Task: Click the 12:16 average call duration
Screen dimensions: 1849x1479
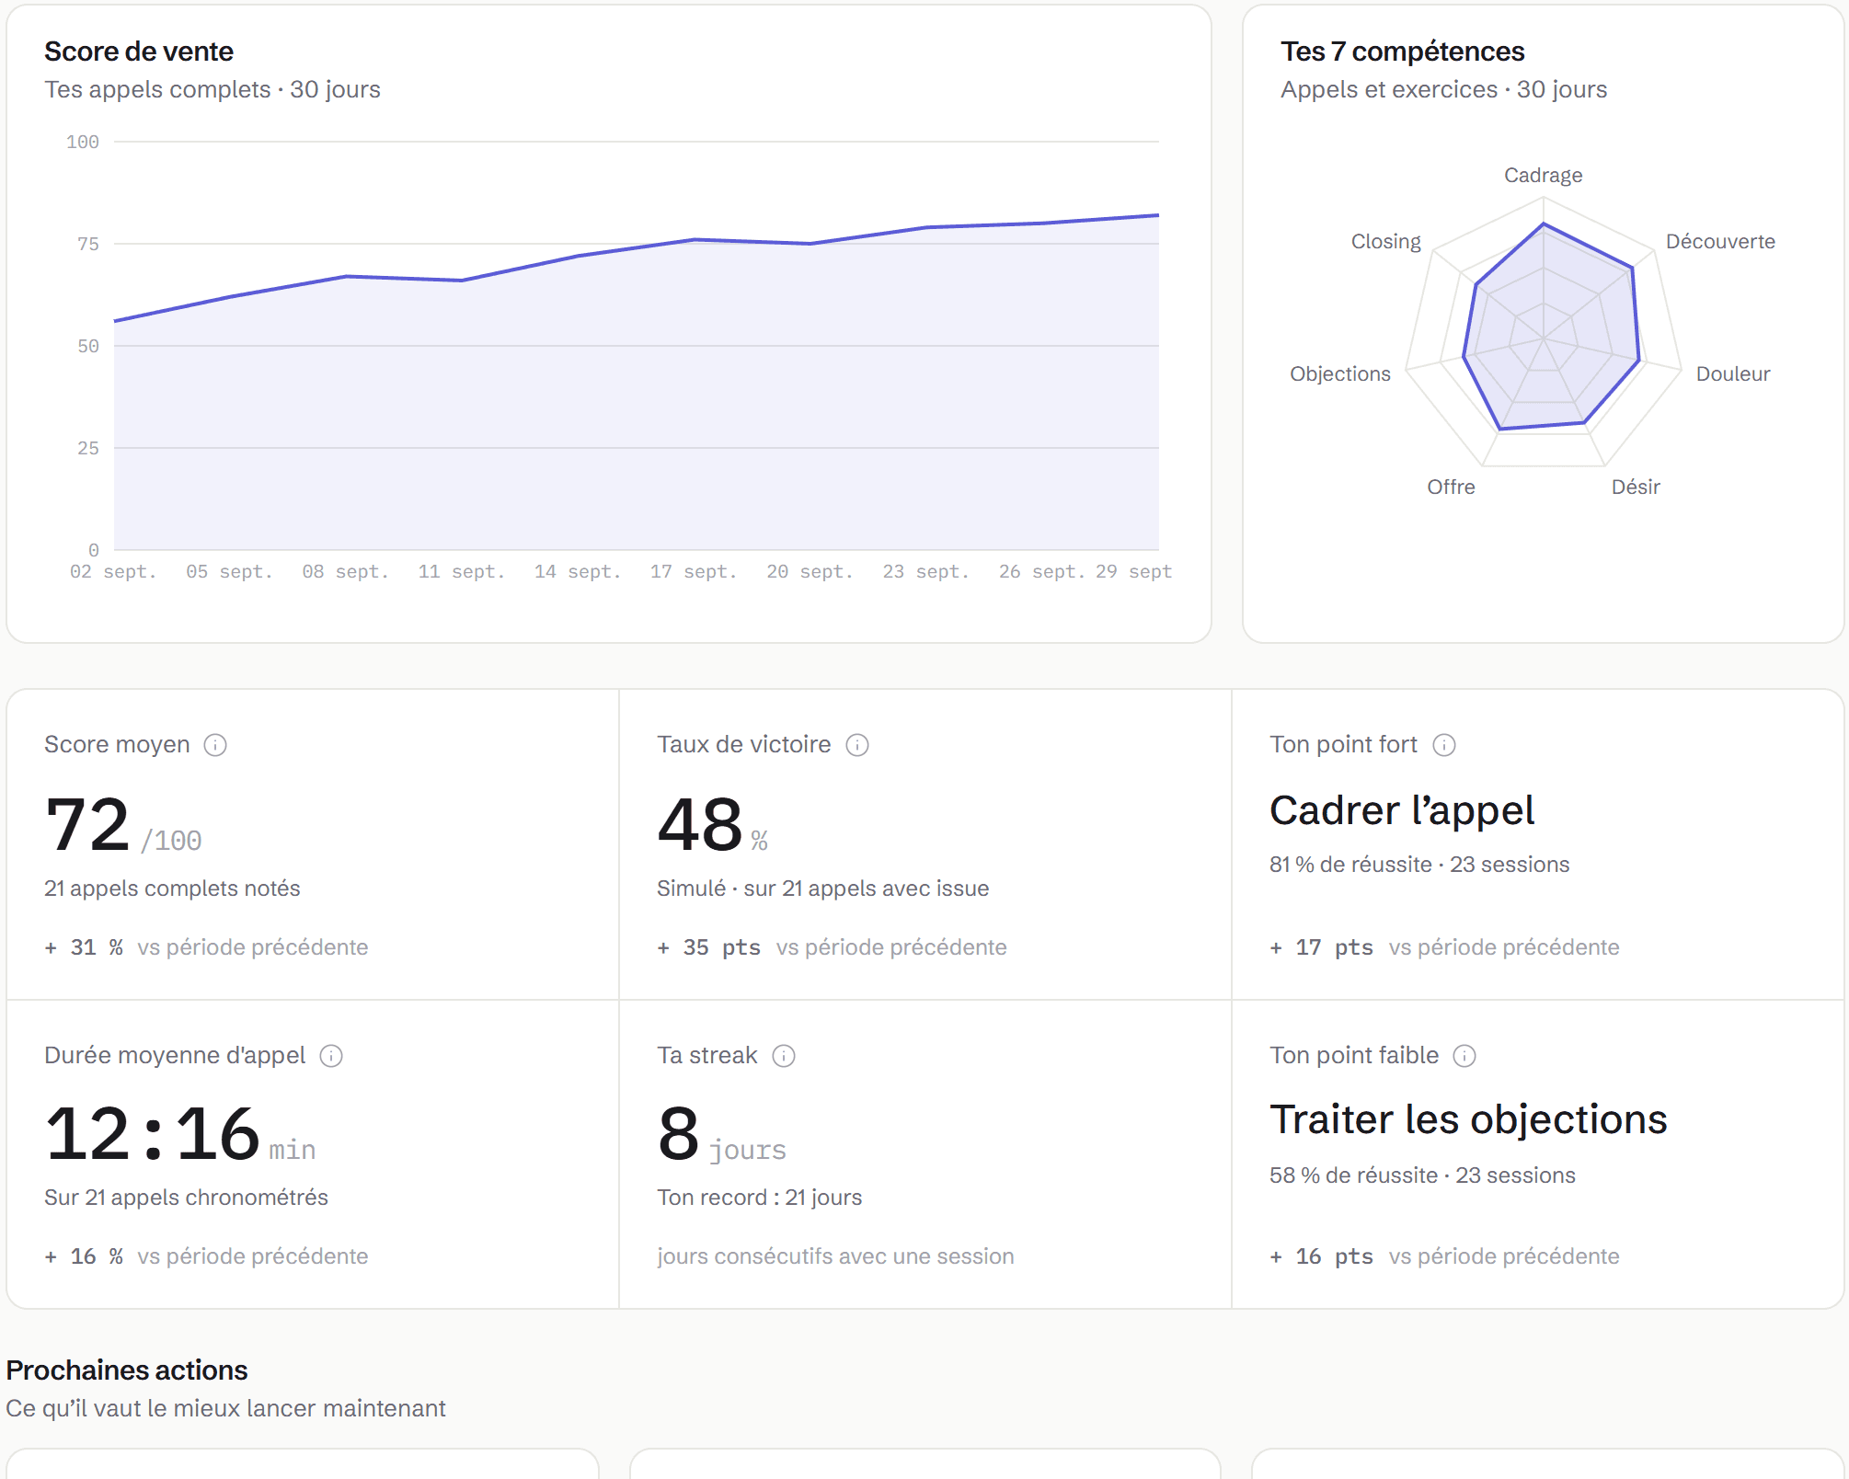Action: coord(153,1134)
